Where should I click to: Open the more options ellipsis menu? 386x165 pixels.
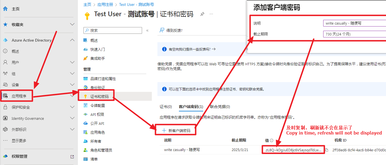click(211, 14)
